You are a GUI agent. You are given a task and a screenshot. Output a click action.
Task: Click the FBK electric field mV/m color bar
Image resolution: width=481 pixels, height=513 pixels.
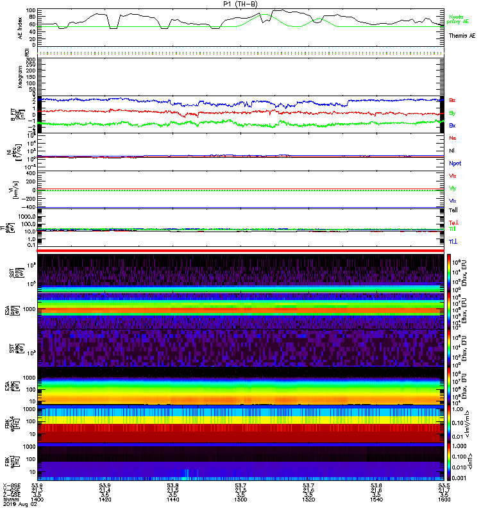coord(449,424)
